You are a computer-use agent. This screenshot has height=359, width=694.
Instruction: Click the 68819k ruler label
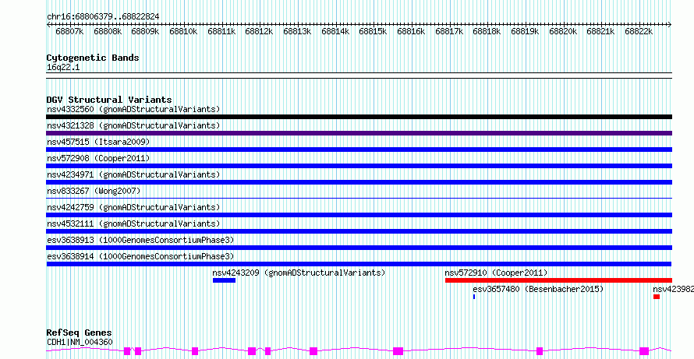pyautogui.click(x=525, y=31)
